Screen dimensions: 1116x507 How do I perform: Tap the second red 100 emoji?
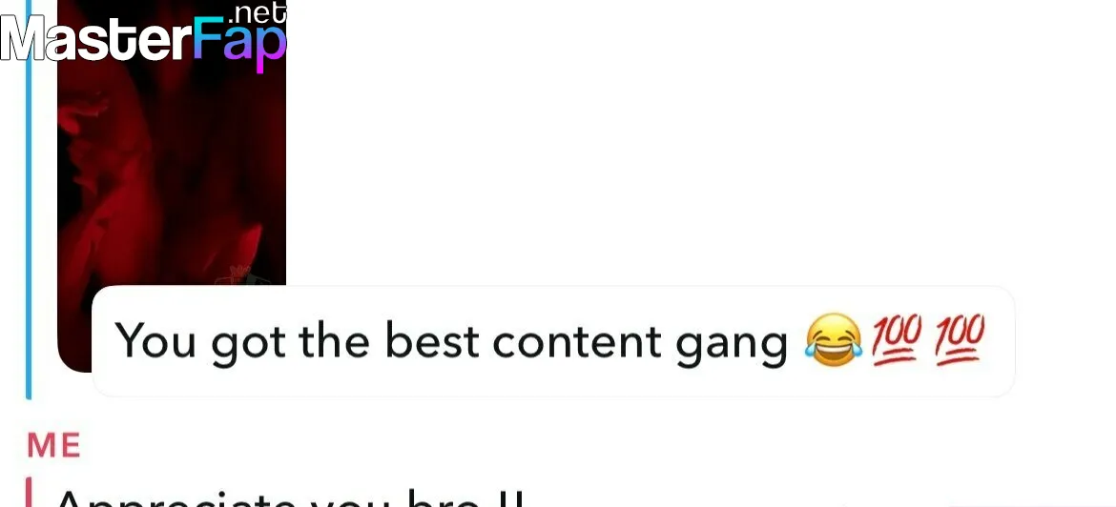coord(961,340)
